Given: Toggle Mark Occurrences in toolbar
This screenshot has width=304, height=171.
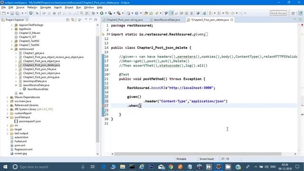Looking at the screenshot, I should 171,13.
